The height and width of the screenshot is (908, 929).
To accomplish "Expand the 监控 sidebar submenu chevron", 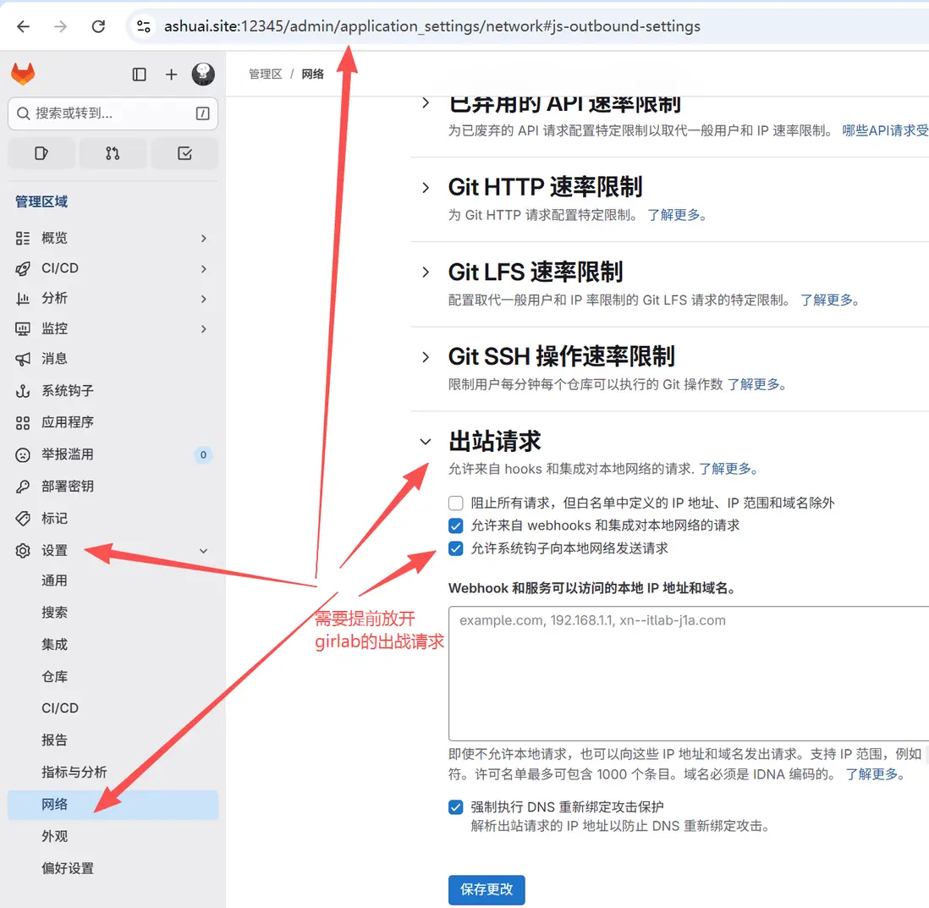I will pos(203,329).
